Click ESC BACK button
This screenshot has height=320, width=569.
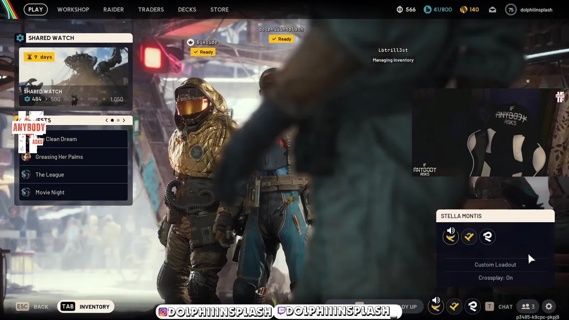[x=32, y=307]
